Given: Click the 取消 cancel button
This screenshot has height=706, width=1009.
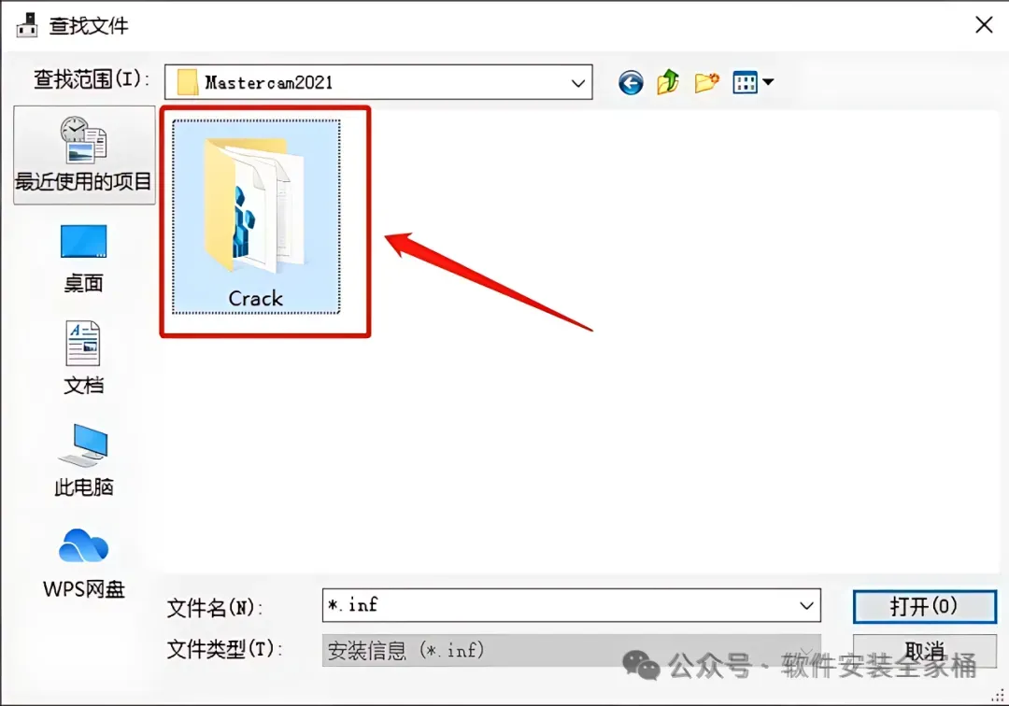Looking at the screenshot, I should pos(925,650).
